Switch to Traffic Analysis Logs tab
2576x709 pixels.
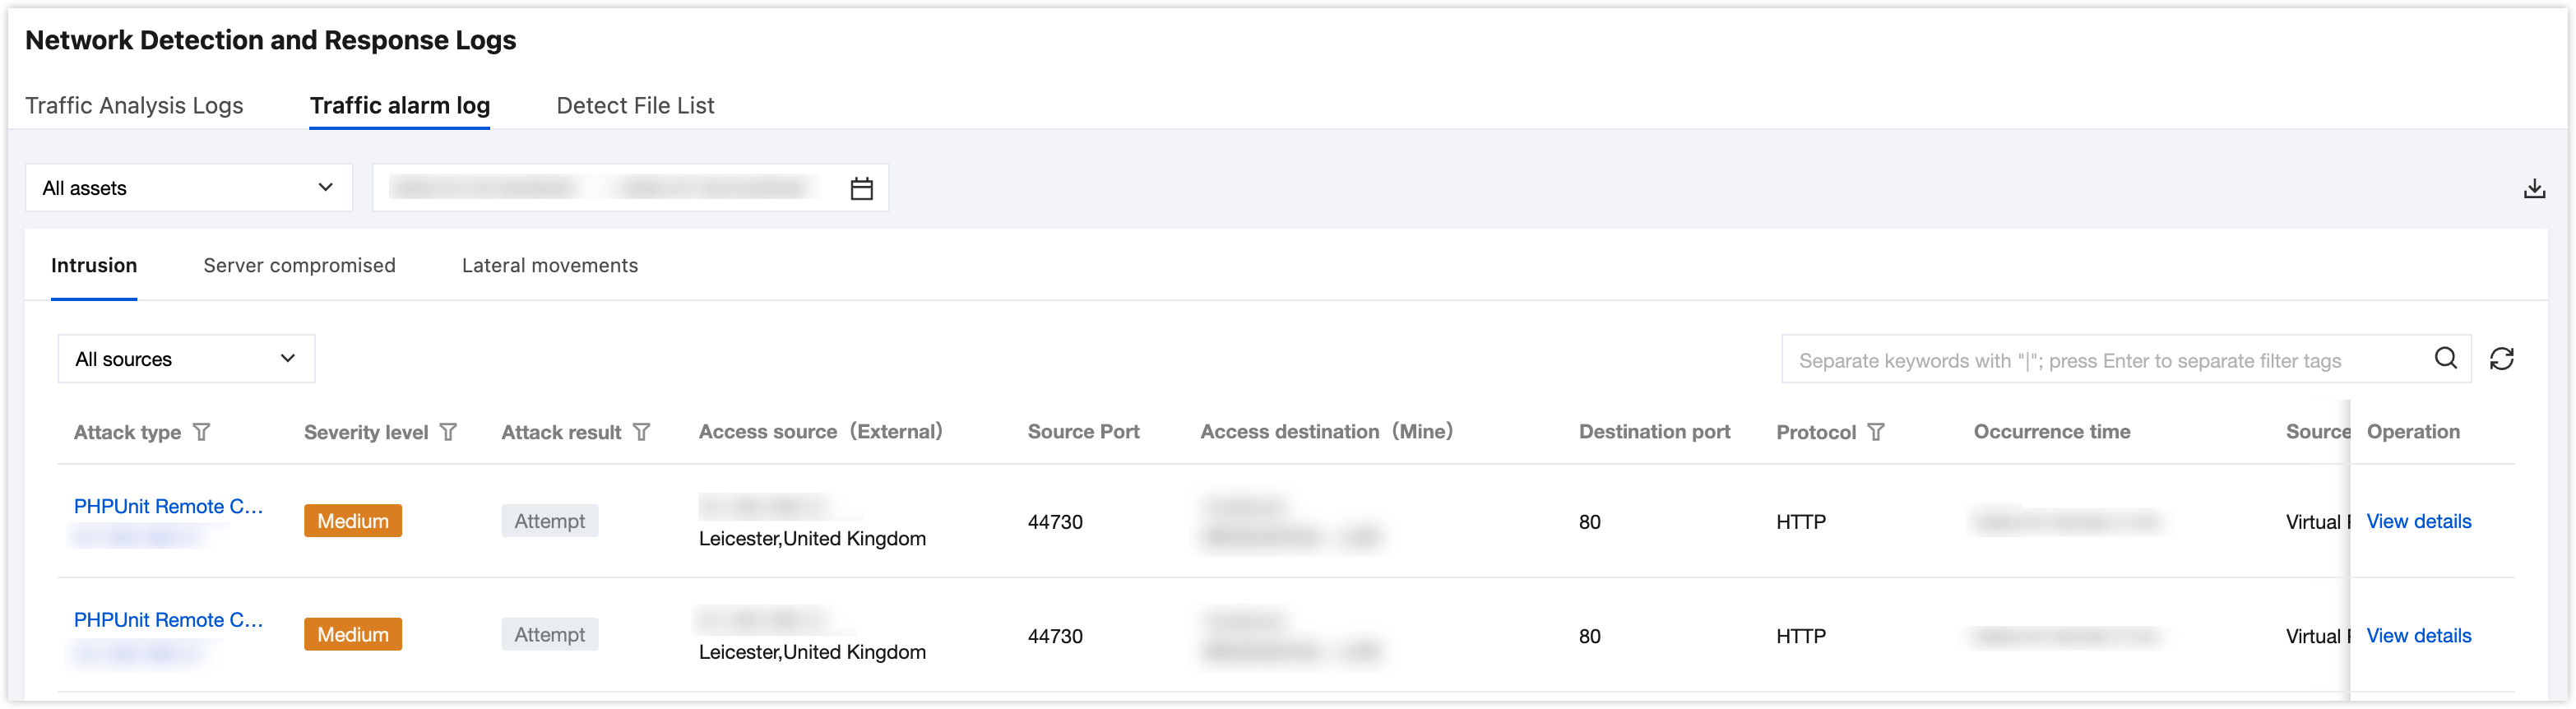click(134, 106)
